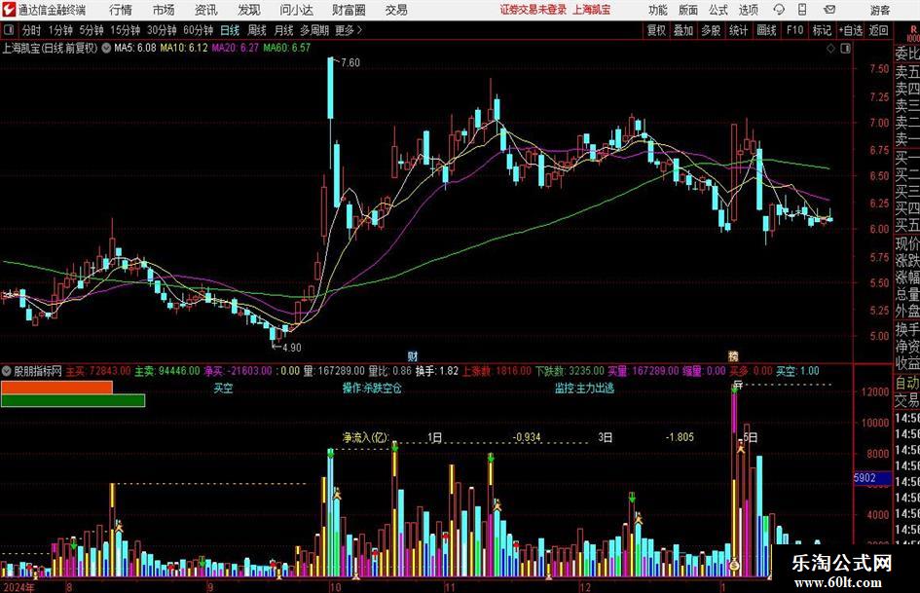Click the 标记 mark button
This screenshot has height=593, width=920.
[822, 30]
